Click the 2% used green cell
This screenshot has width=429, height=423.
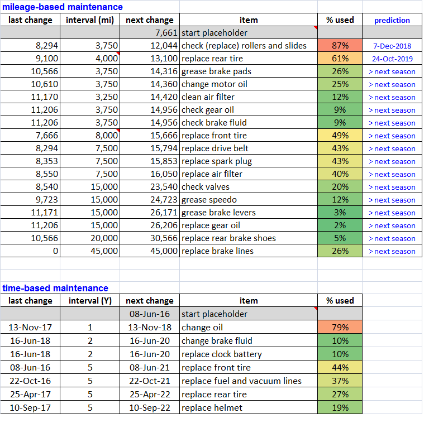[340, 225]
